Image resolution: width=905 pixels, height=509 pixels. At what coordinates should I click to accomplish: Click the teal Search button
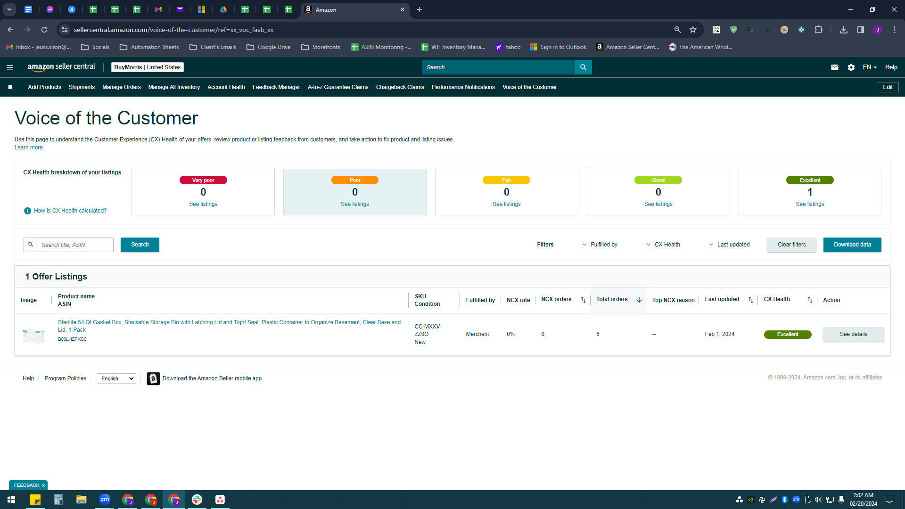140,245
